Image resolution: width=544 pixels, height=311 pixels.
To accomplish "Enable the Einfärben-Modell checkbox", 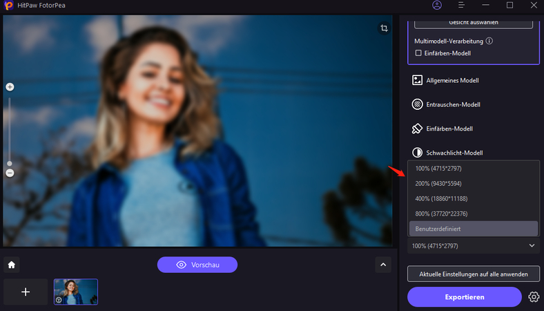I will (418, 53).
